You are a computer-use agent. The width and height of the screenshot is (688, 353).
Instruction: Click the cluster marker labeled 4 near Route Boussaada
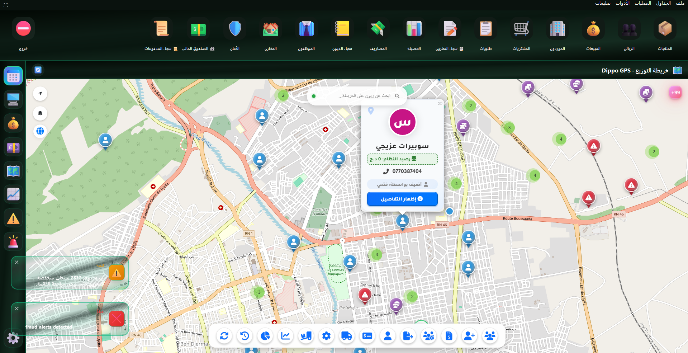tap(535, 175)
